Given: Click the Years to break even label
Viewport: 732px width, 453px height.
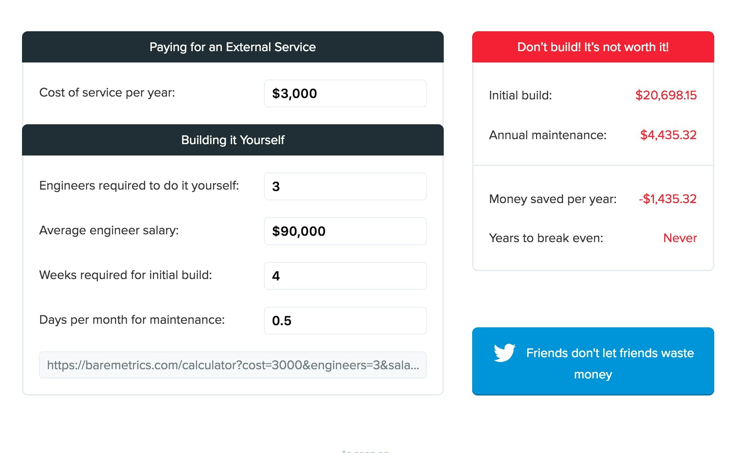Looking at the screenshot, I should click(546, 238).
